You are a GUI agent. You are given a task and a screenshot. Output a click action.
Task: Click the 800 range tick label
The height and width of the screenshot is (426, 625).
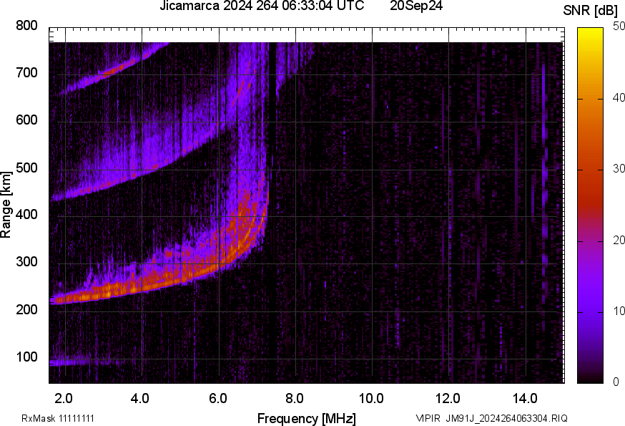26,26
